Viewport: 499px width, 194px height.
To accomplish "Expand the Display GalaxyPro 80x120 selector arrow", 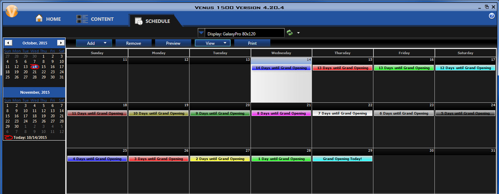I will tap(201, 33).
